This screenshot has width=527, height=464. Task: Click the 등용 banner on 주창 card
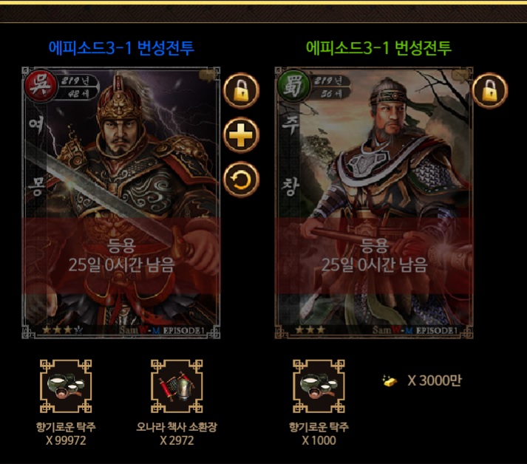pyautogui.click(x=374, y=256)
